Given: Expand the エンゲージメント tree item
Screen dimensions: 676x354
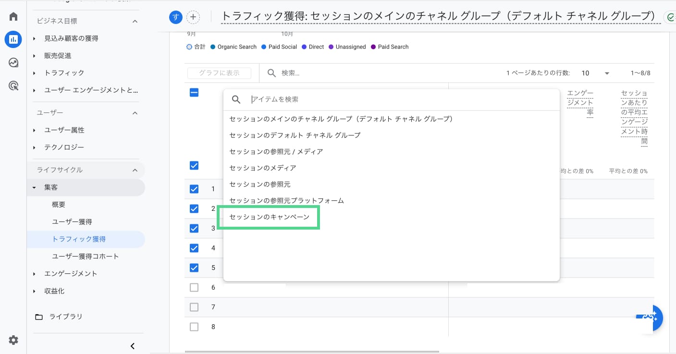Looking at the screenshot, I should 71,273.
